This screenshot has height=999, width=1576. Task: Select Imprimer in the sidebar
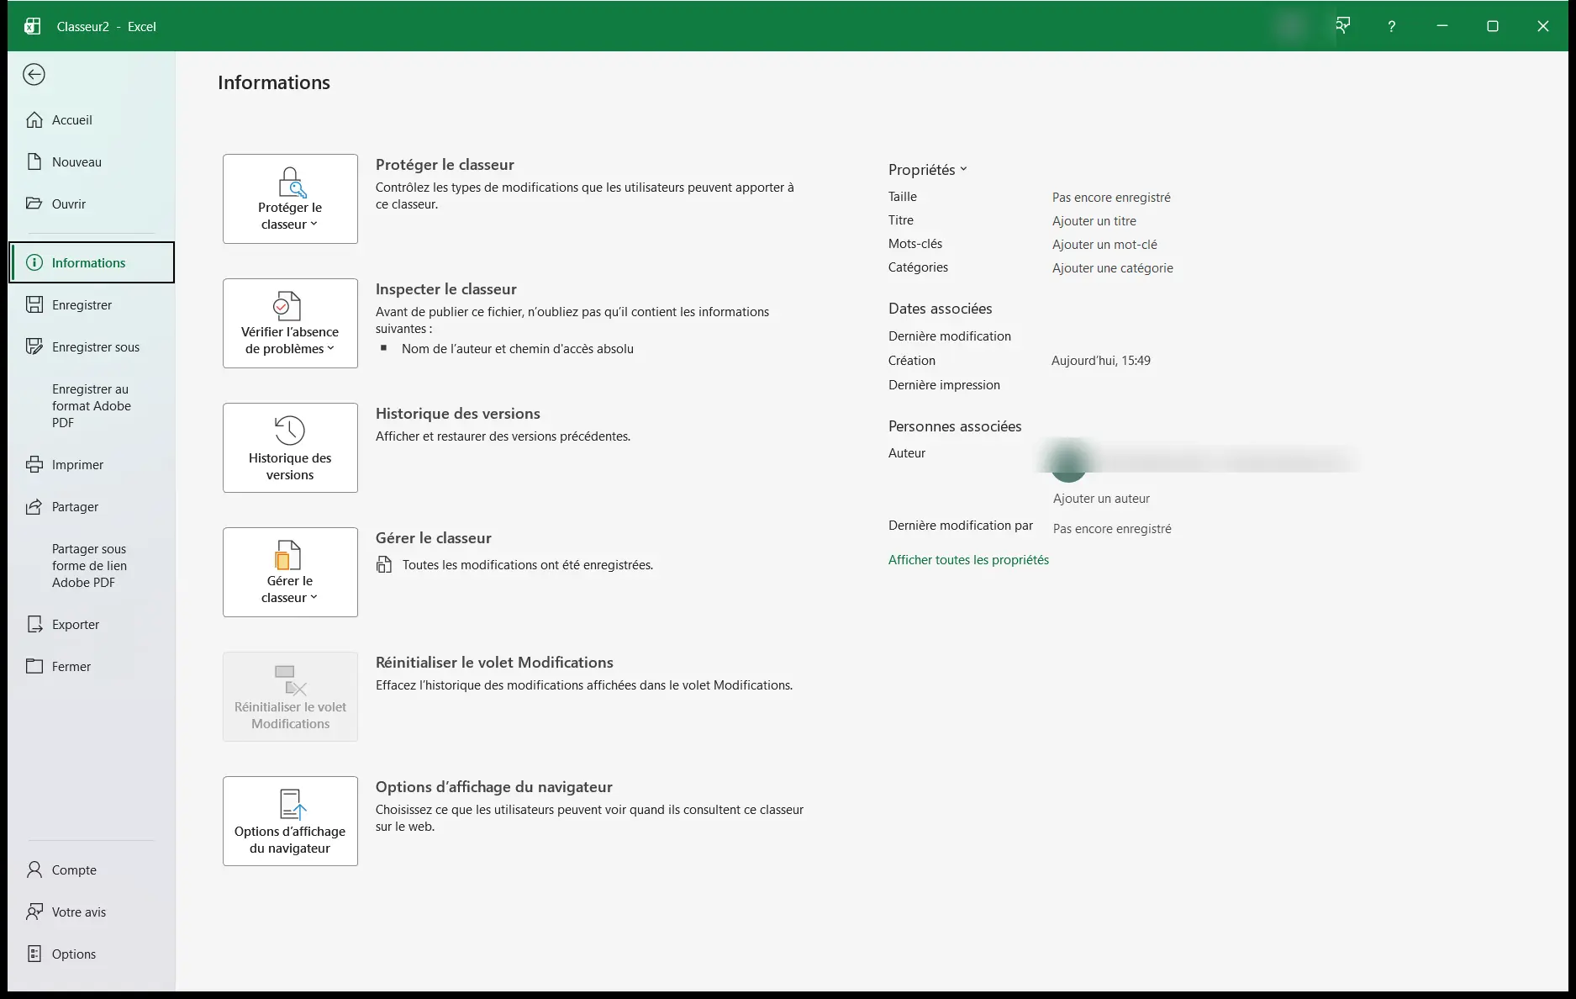(91, 464)
